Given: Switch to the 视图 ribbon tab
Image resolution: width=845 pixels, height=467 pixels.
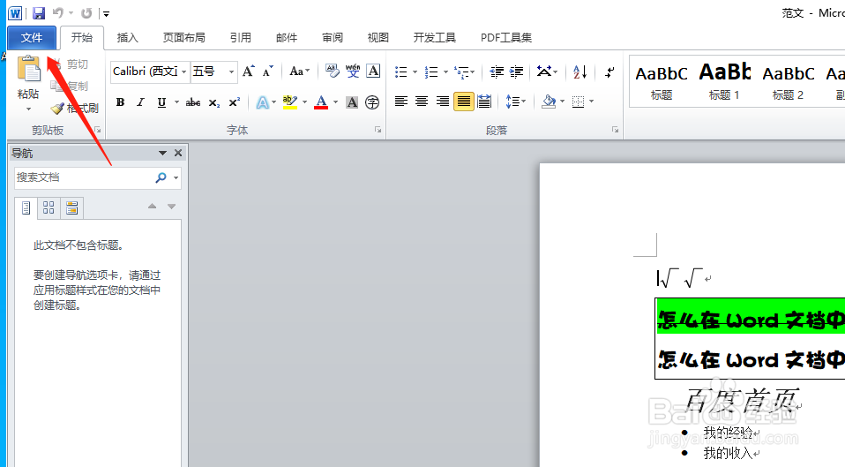Looking at the screenshot, I should [378, 38].
